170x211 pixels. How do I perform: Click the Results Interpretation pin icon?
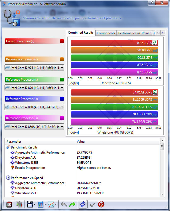tap(13, 168)
